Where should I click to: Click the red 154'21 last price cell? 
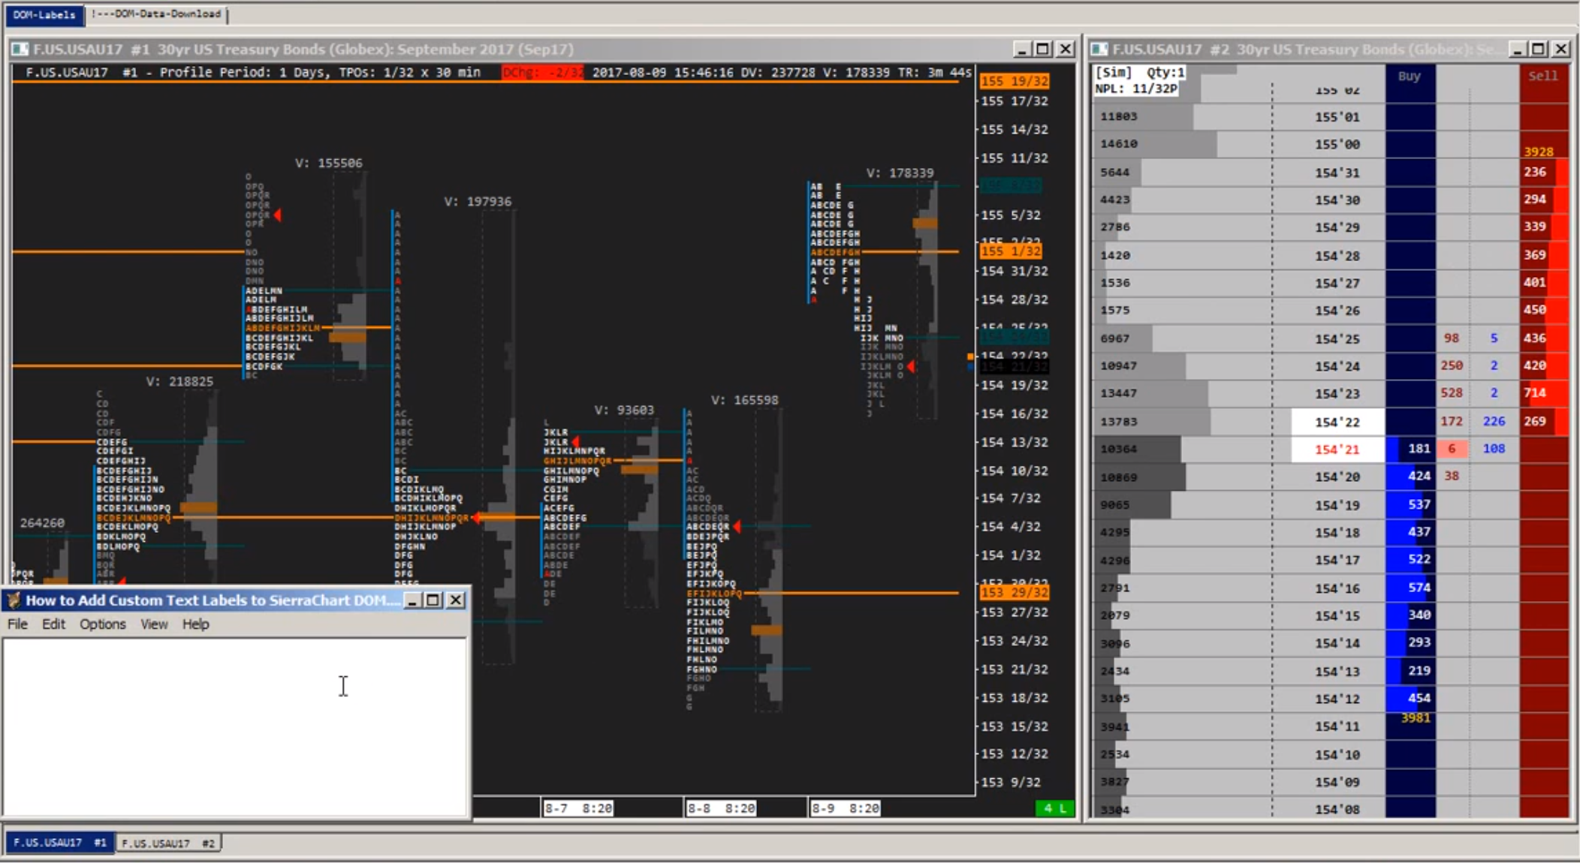1337,450
